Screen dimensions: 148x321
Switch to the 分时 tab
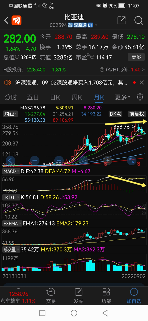(x=11, y=97)
